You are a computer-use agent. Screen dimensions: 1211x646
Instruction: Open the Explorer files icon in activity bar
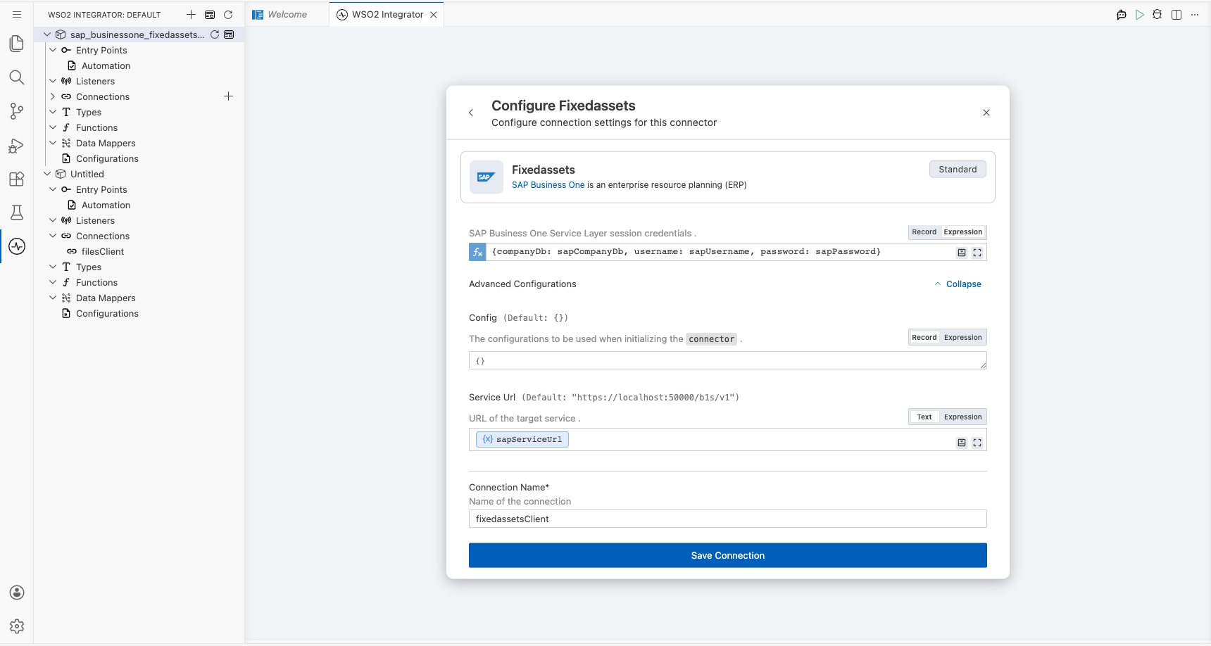(x=17, y=44)
